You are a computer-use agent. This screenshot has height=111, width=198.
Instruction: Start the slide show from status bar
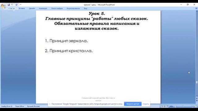click(167, 106)
